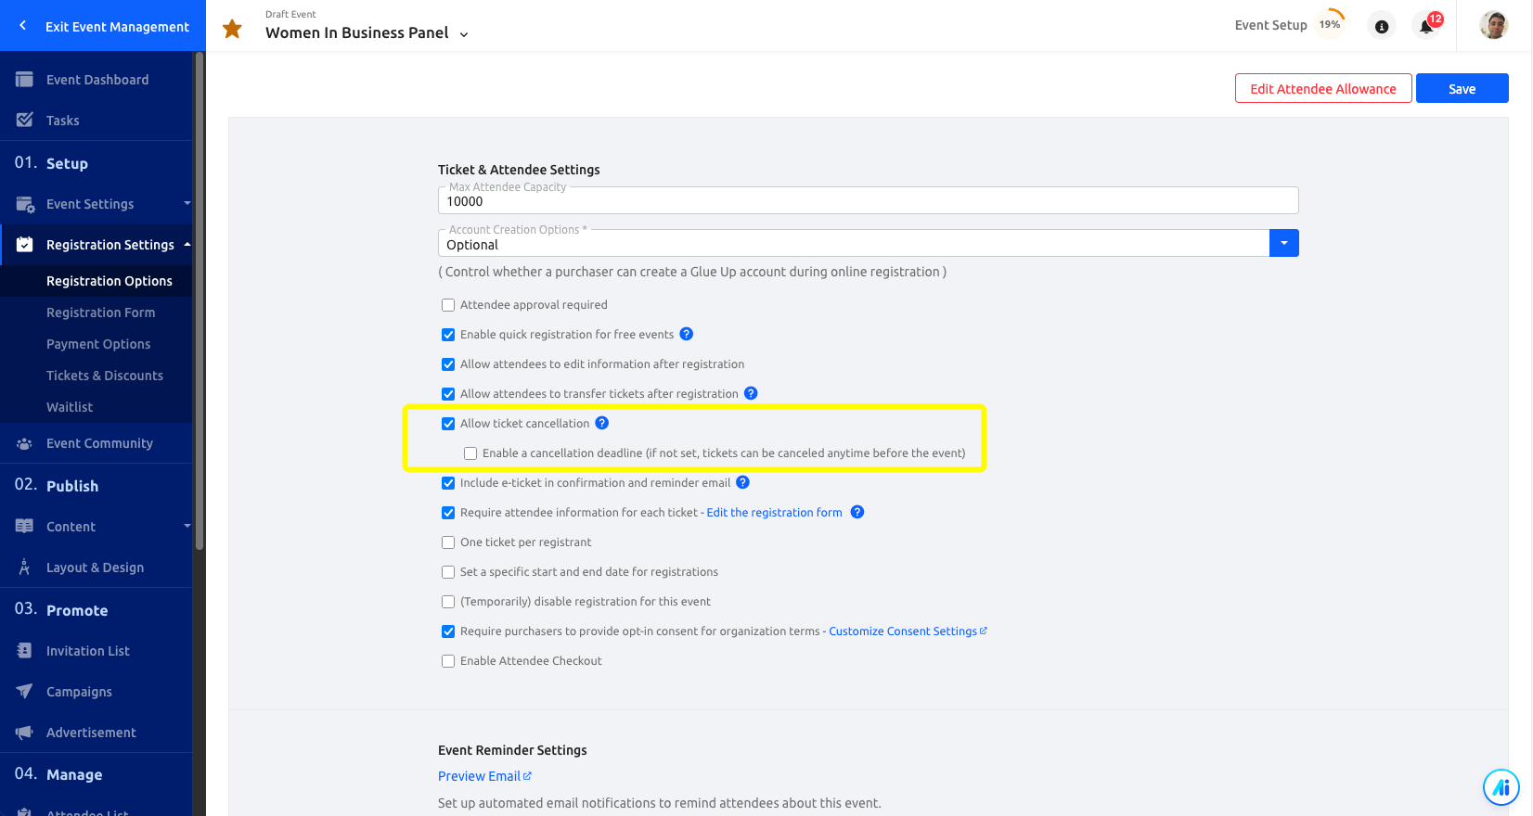Open the info icon in top bar

coord(1382,26)
